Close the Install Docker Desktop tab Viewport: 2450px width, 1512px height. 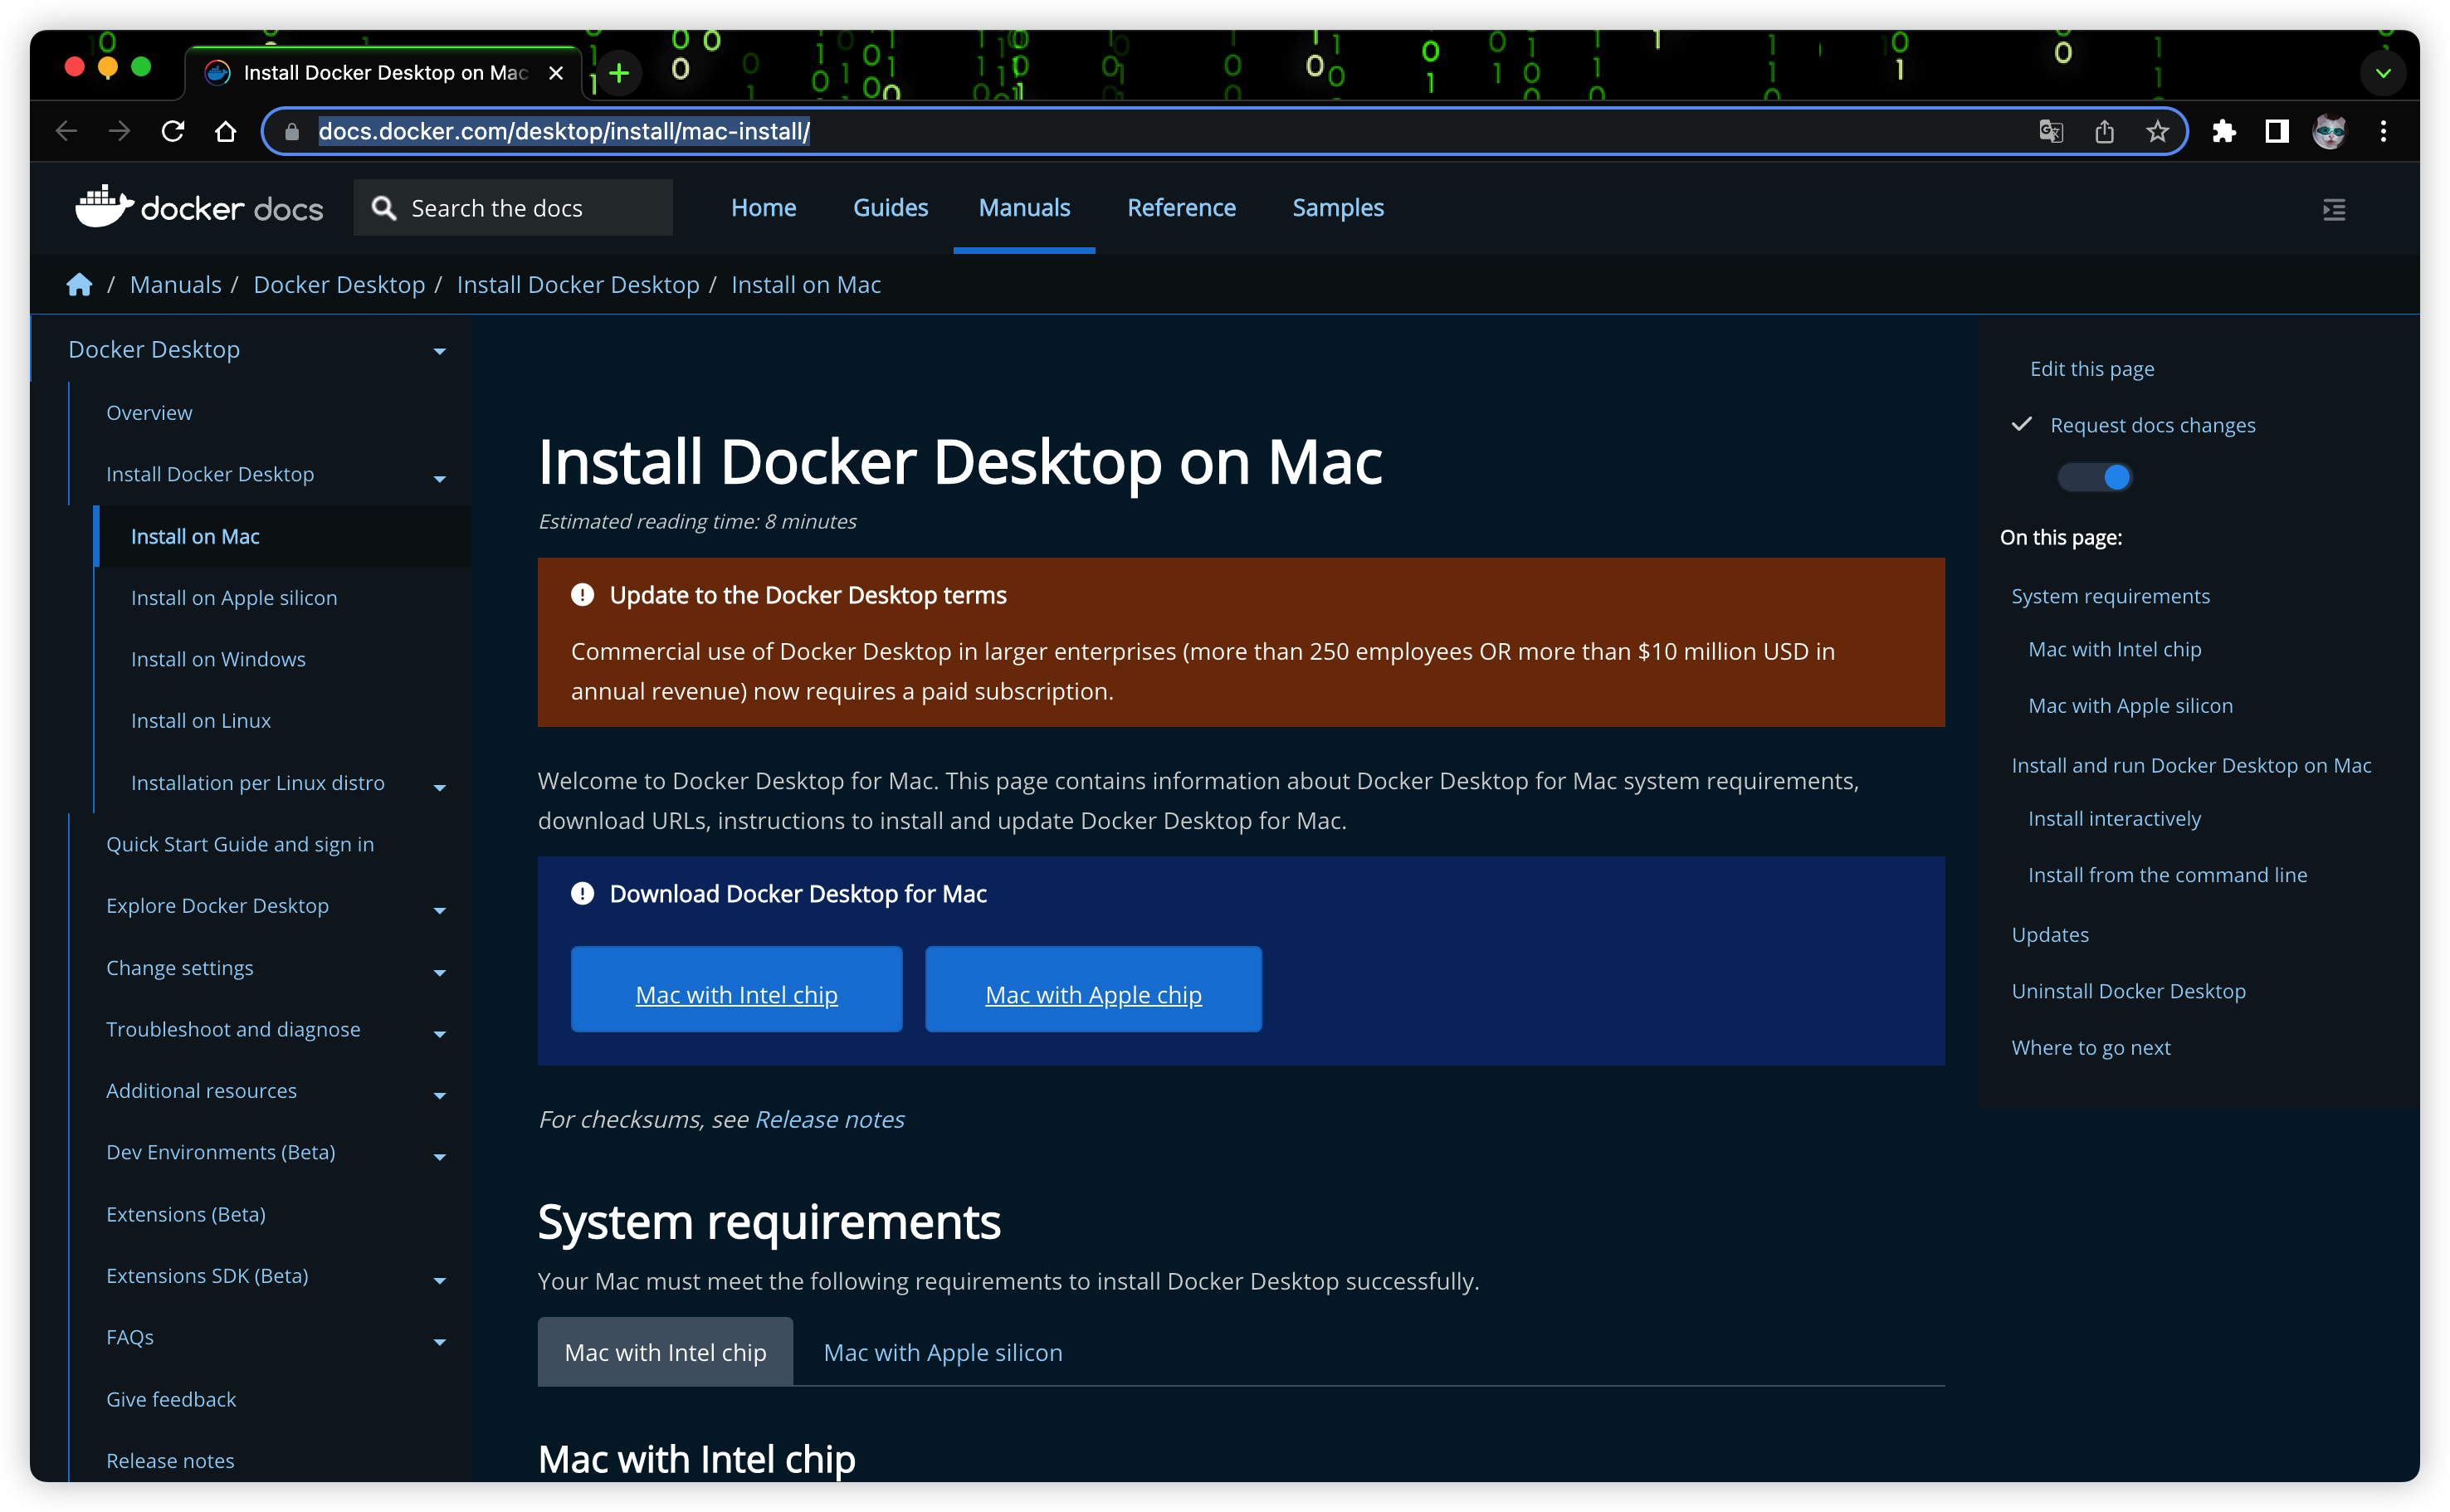click(x=556, y=73)
